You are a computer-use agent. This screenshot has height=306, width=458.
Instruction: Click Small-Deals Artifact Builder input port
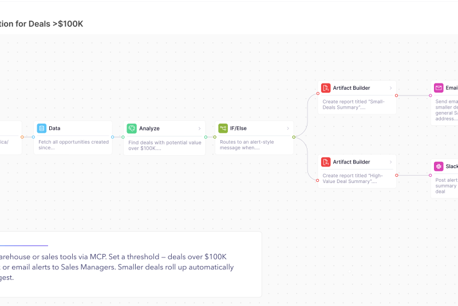click(x=318, y=94)
